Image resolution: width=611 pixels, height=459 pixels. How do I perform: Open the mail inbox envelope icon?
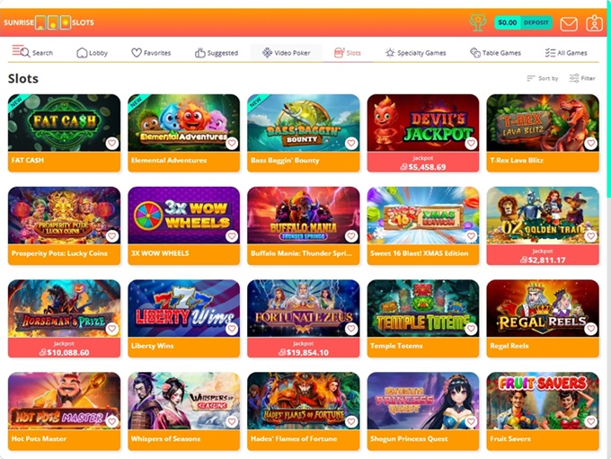(569, 23)
